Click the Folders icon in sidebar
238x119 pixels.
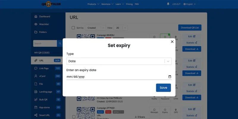pyautogui.click(x=36, y=32)
